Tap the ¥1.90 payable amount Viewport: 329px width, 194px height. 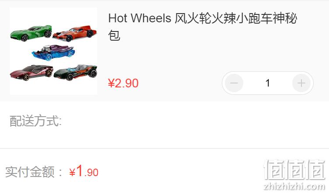(x=84, y=171)
